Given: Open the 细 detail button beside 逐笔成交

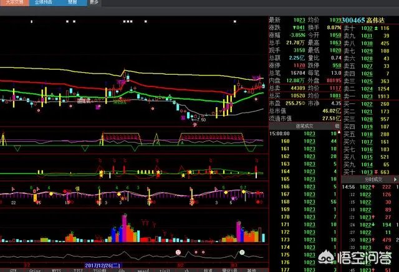Looking at the screenshot, I should coord(337,125).
